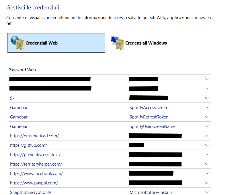Select the Credenziali Web tab label
The image size is (240, 195).
[42, 43]
